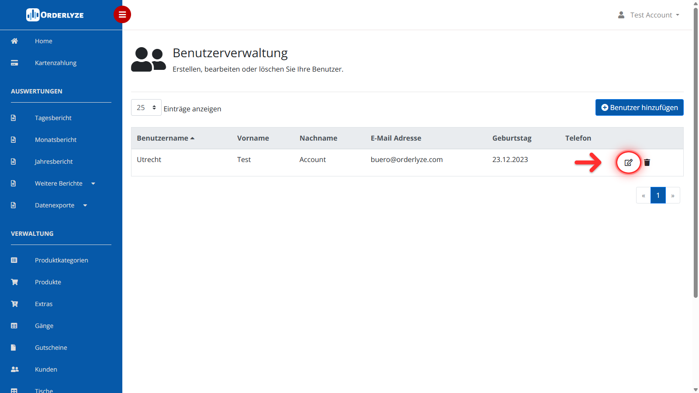Click the Benutzer hinzufügen button

640,107
